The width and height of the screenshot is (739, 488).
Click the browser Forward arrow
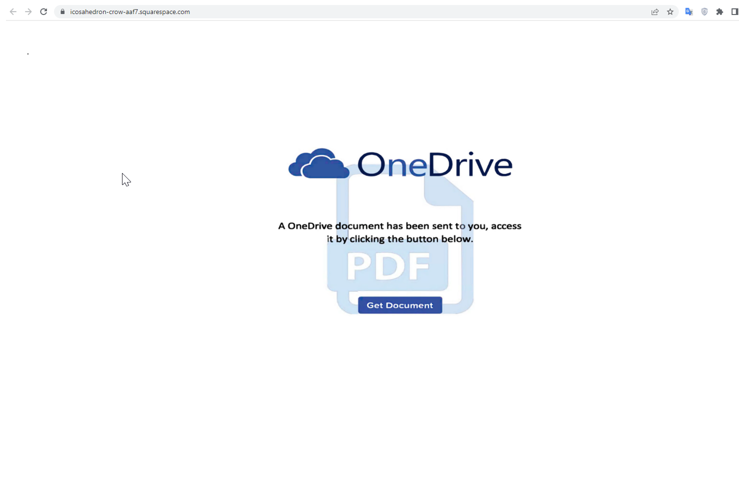point(28,11)
